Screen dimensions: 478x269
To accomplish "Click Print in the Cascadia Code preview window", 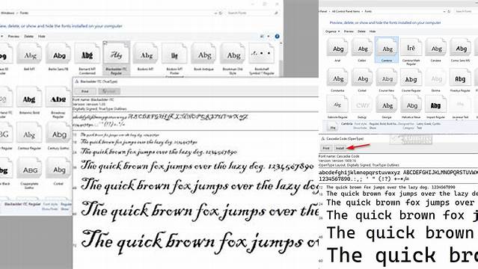I will tap(326, 148).
